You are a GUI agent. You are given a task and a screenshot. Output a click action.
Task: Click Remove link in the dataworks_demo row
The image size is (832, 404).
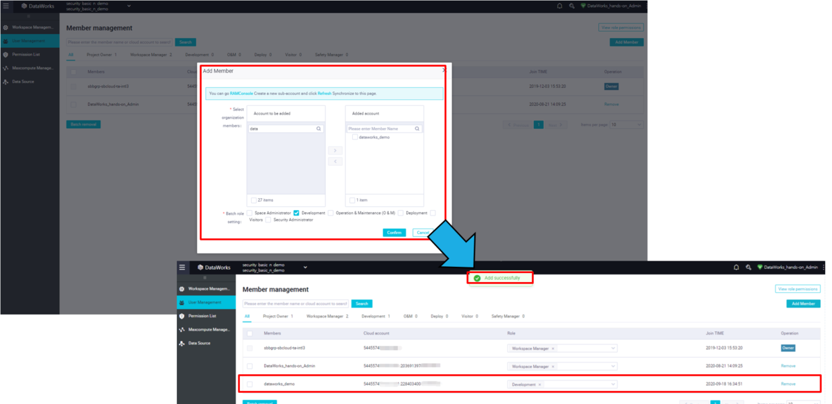pyautogui.click(x=788, y=384)
